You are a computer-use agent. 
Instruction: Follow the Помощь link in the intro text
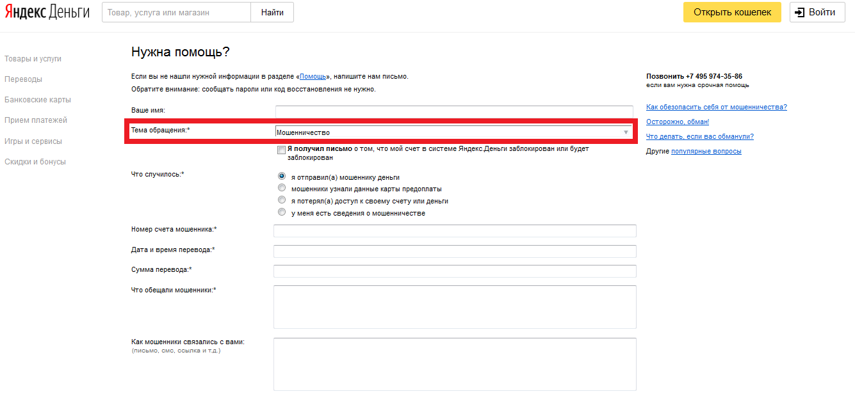tap(313, 76)
